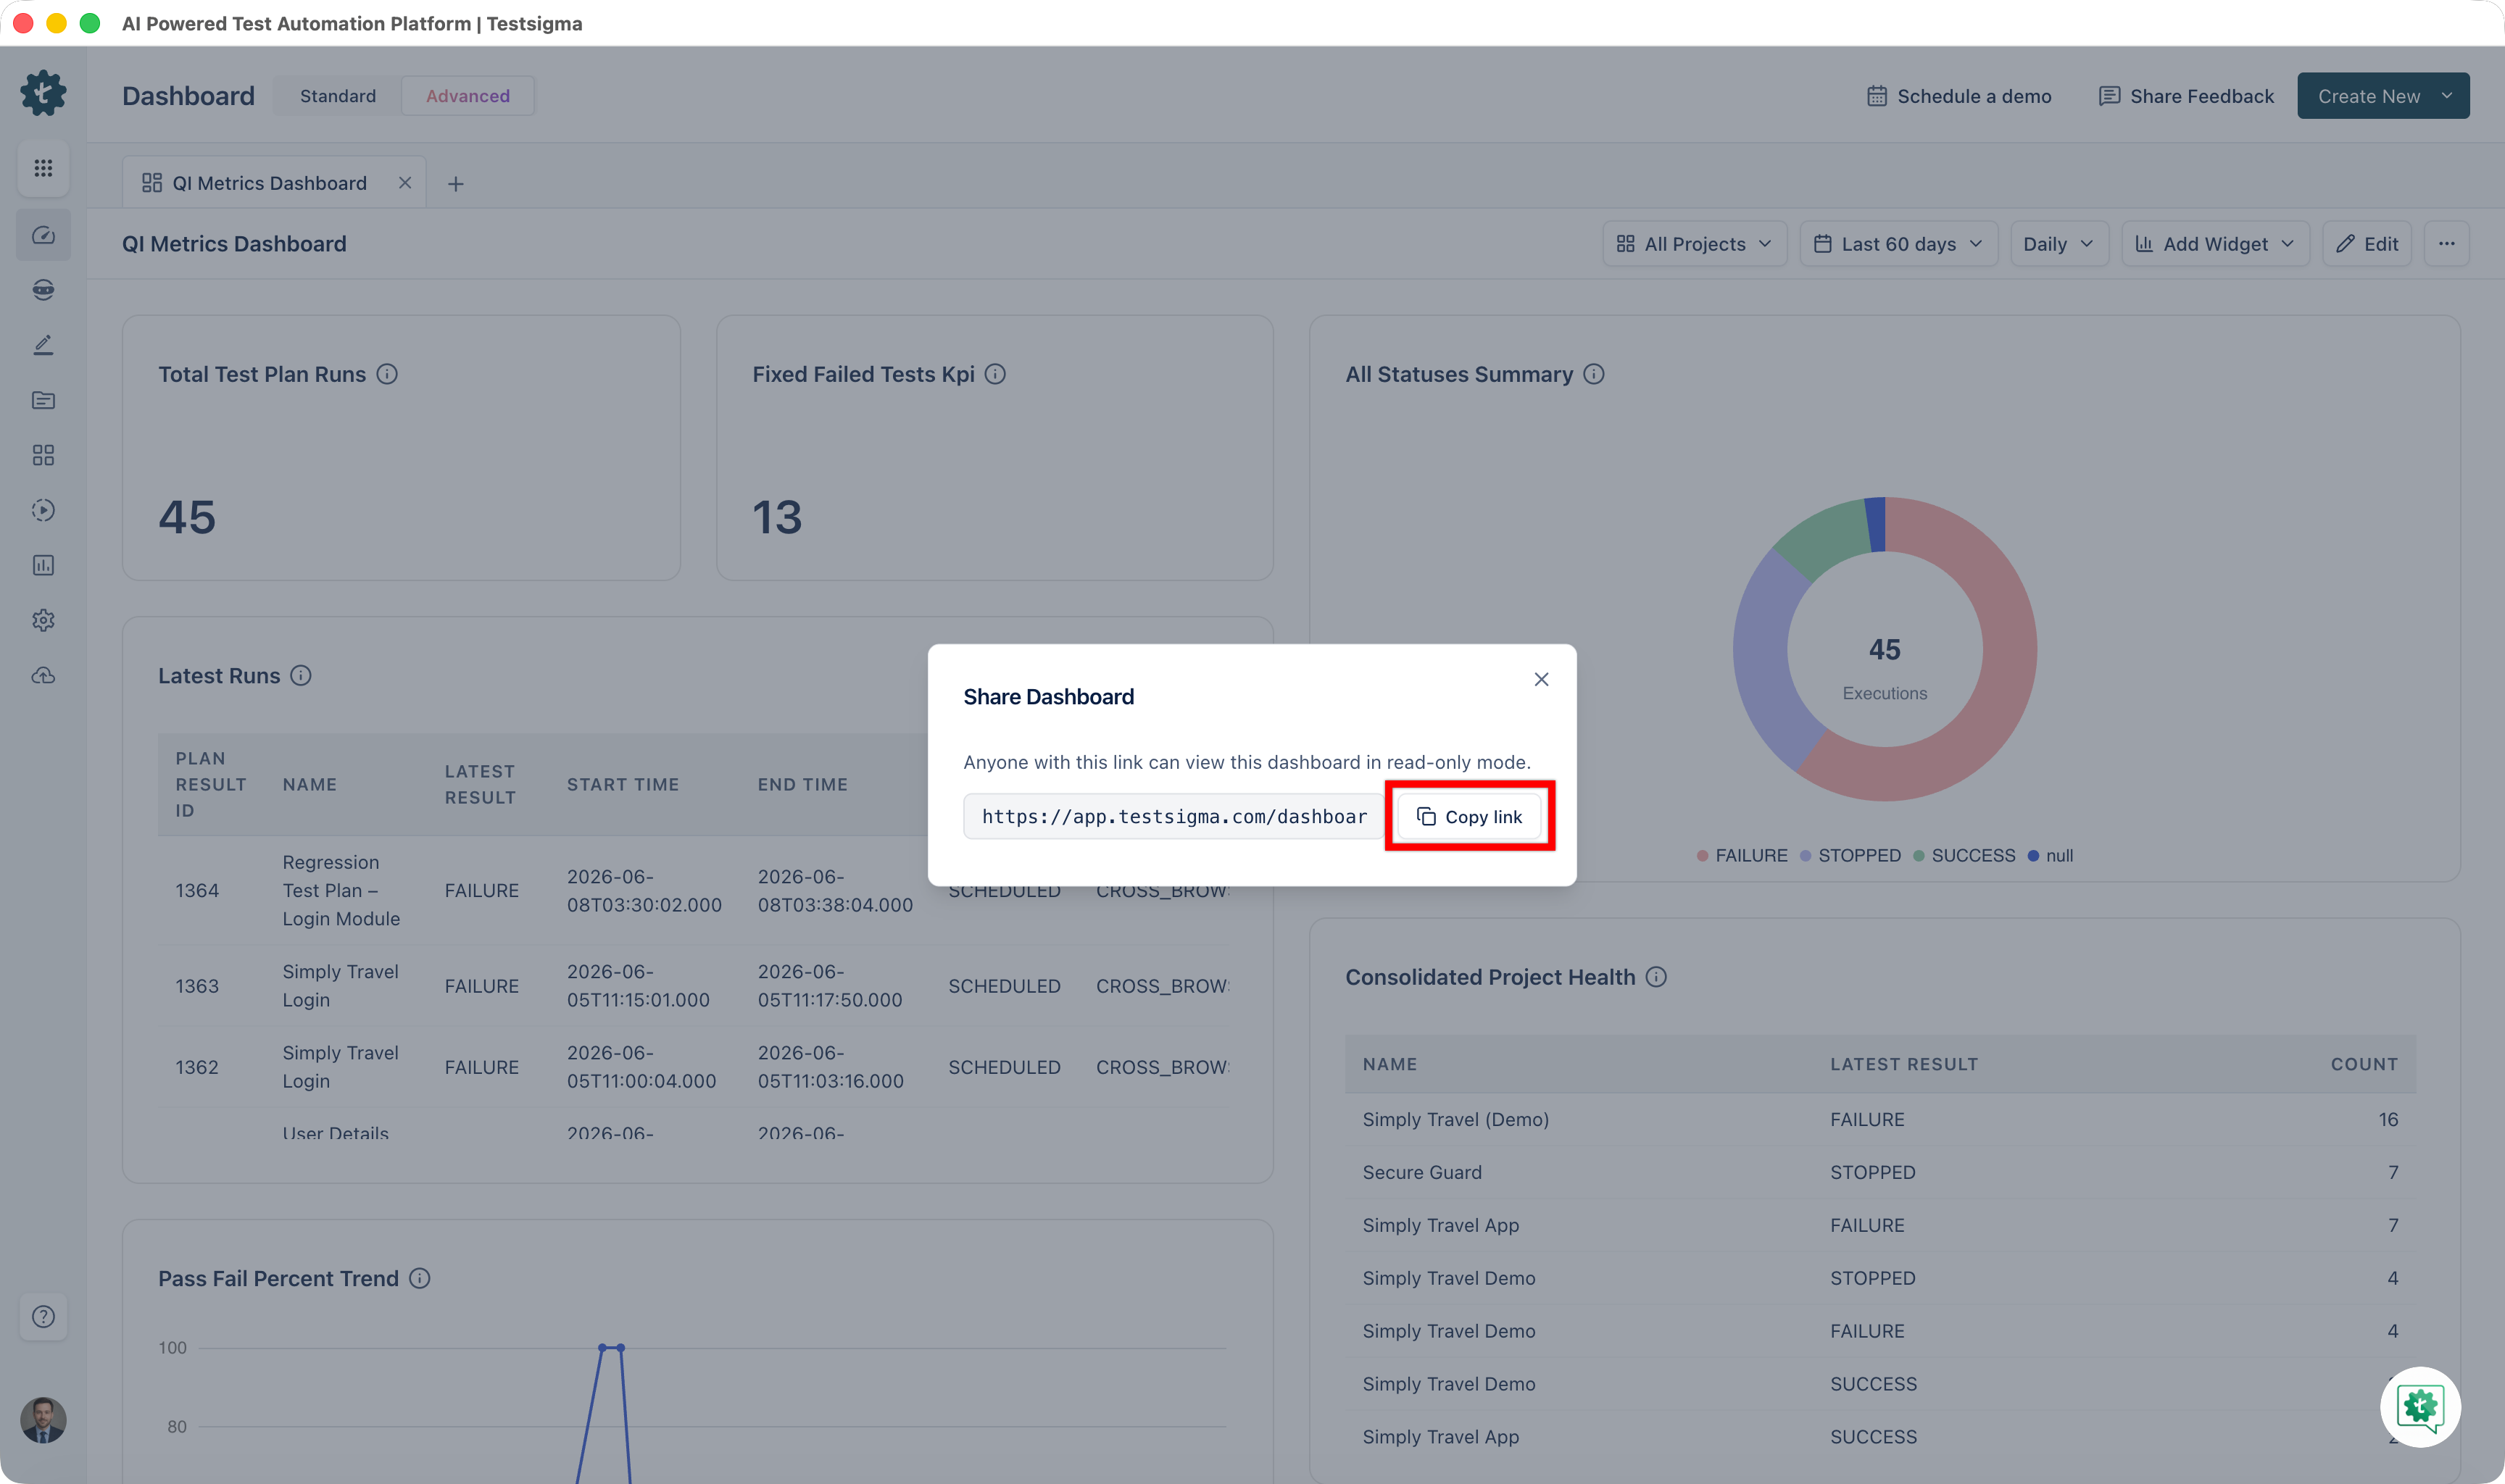The width and height of the screenshot is (2505, 1484).
Task: Click the Edit dashboard button
Action: point(2367,244)
